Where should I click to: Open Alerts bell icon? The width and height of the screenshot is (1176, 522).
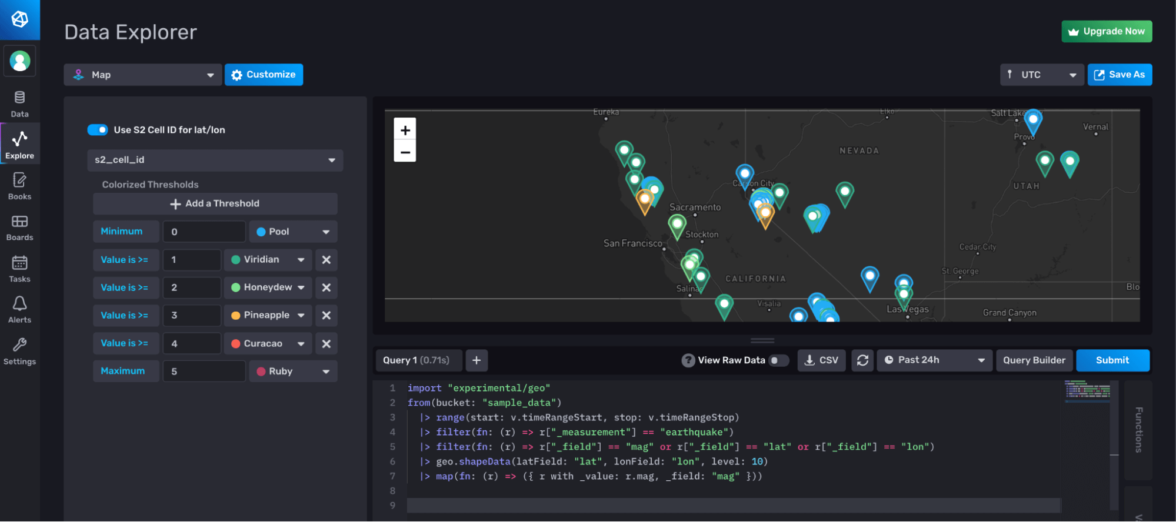(19, 310)
